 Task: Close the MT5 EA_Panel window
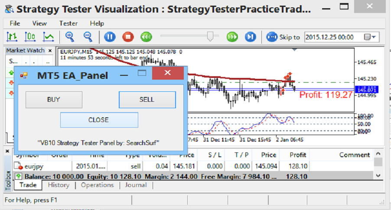[168, 73]
